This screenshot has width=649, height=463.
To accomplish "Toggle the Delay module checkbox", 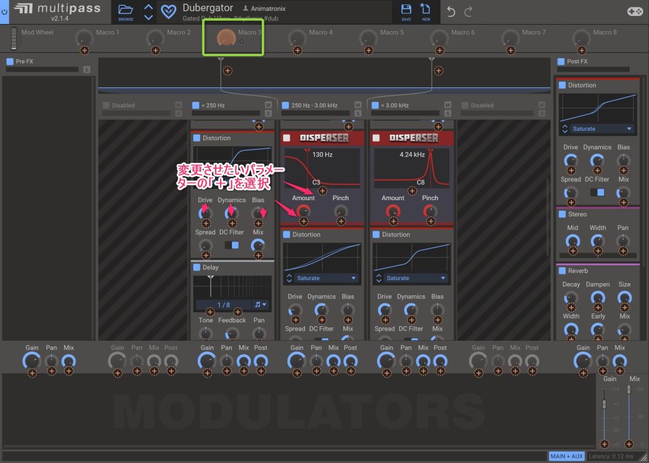I will pos(196,267).
